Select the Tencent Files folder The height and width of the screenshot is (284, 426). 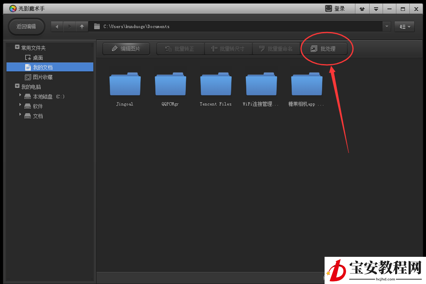pyautogui.click(x=216, y=89)
